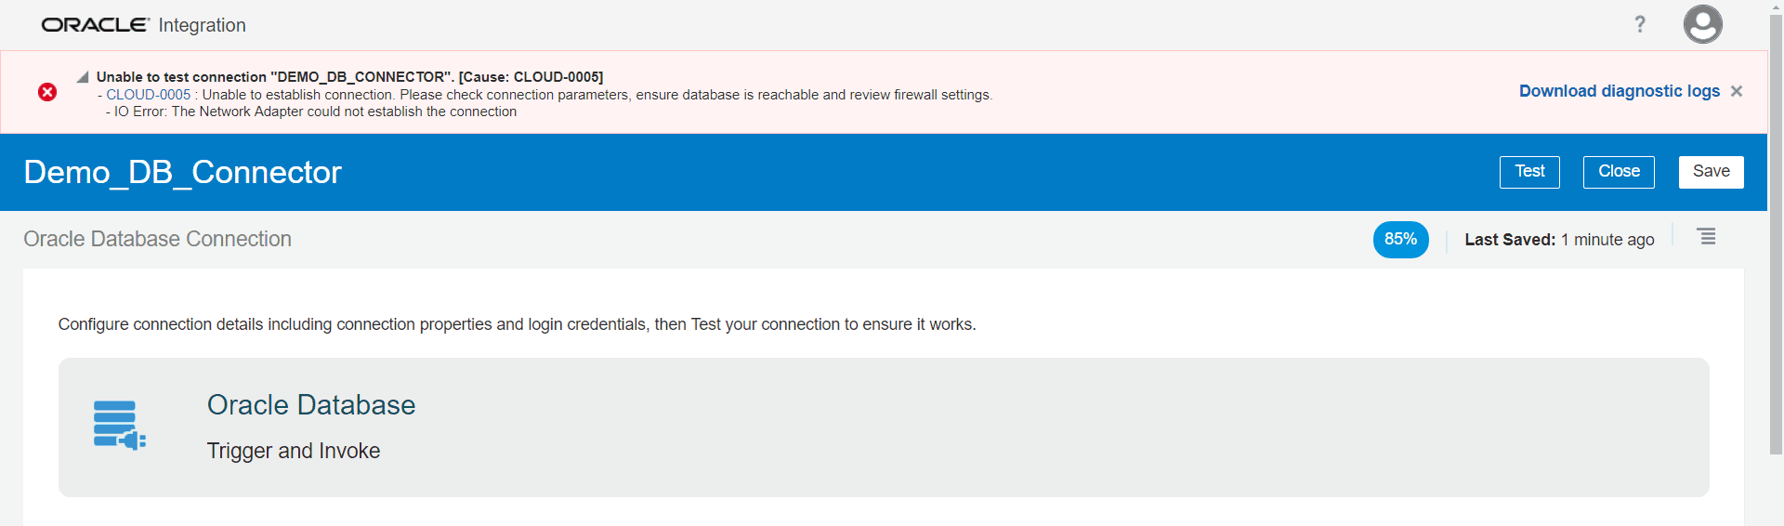Click the vertical page scrollbar
The width and height of the screenshot is (1784, 526).
1776,232
